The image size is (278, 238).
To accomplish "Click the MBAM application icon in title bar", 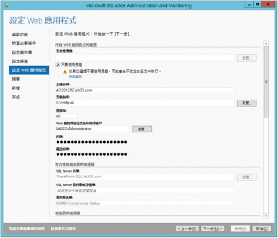I will (6, 6).
